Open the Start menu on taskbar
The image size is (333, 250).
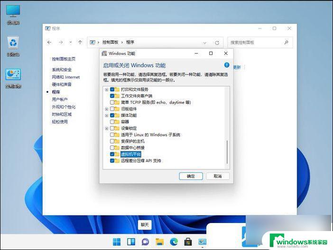coord(117,242)
